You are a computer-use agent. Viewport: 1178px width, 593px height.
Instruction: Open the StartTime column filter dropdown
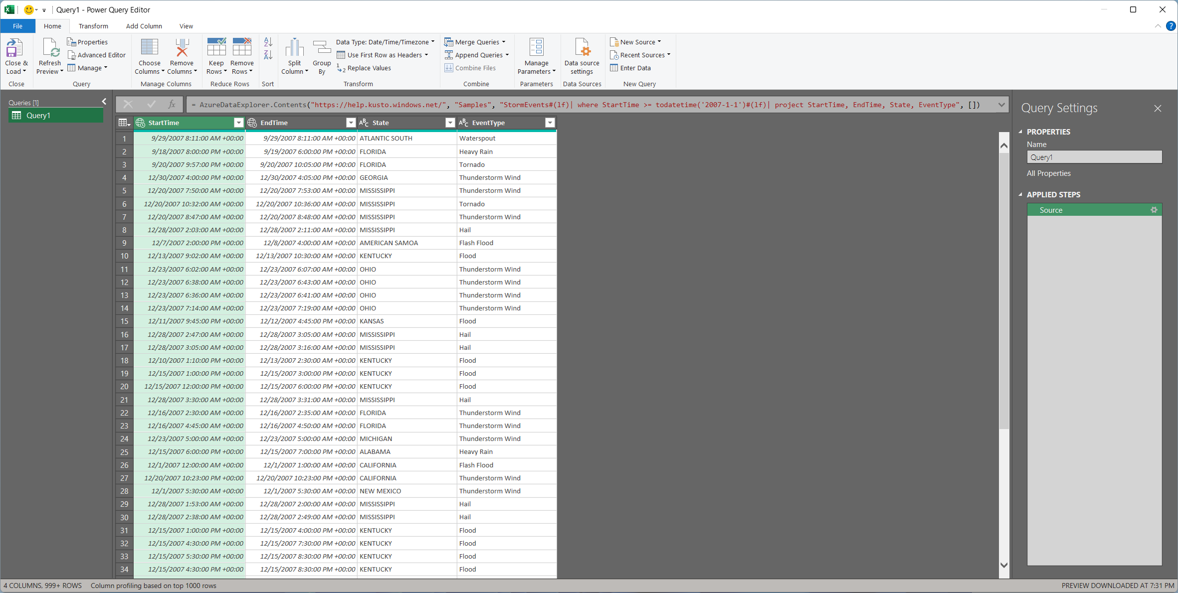point(239,123)
